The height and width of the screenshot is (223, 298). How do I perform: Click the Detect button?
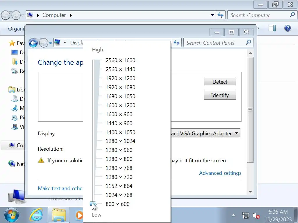[x=220, y=82]
